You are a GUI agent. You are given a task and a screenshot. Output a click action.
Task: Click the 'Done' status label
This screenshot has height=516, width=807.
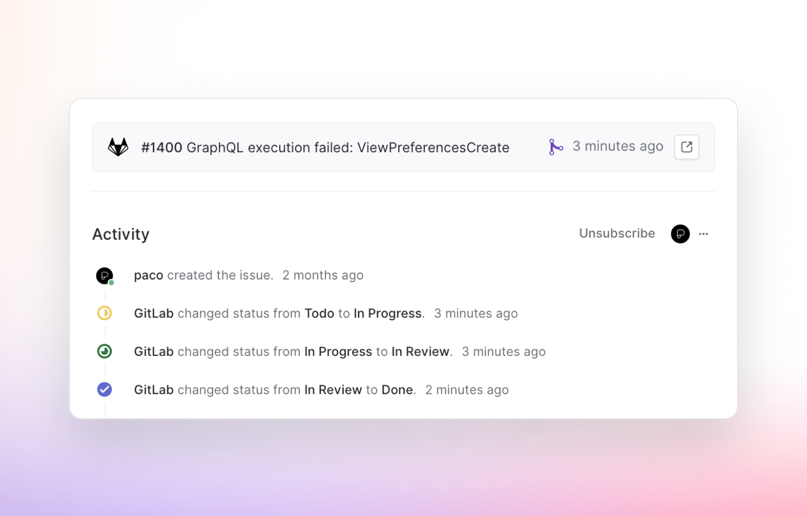[x=398, y=390]
